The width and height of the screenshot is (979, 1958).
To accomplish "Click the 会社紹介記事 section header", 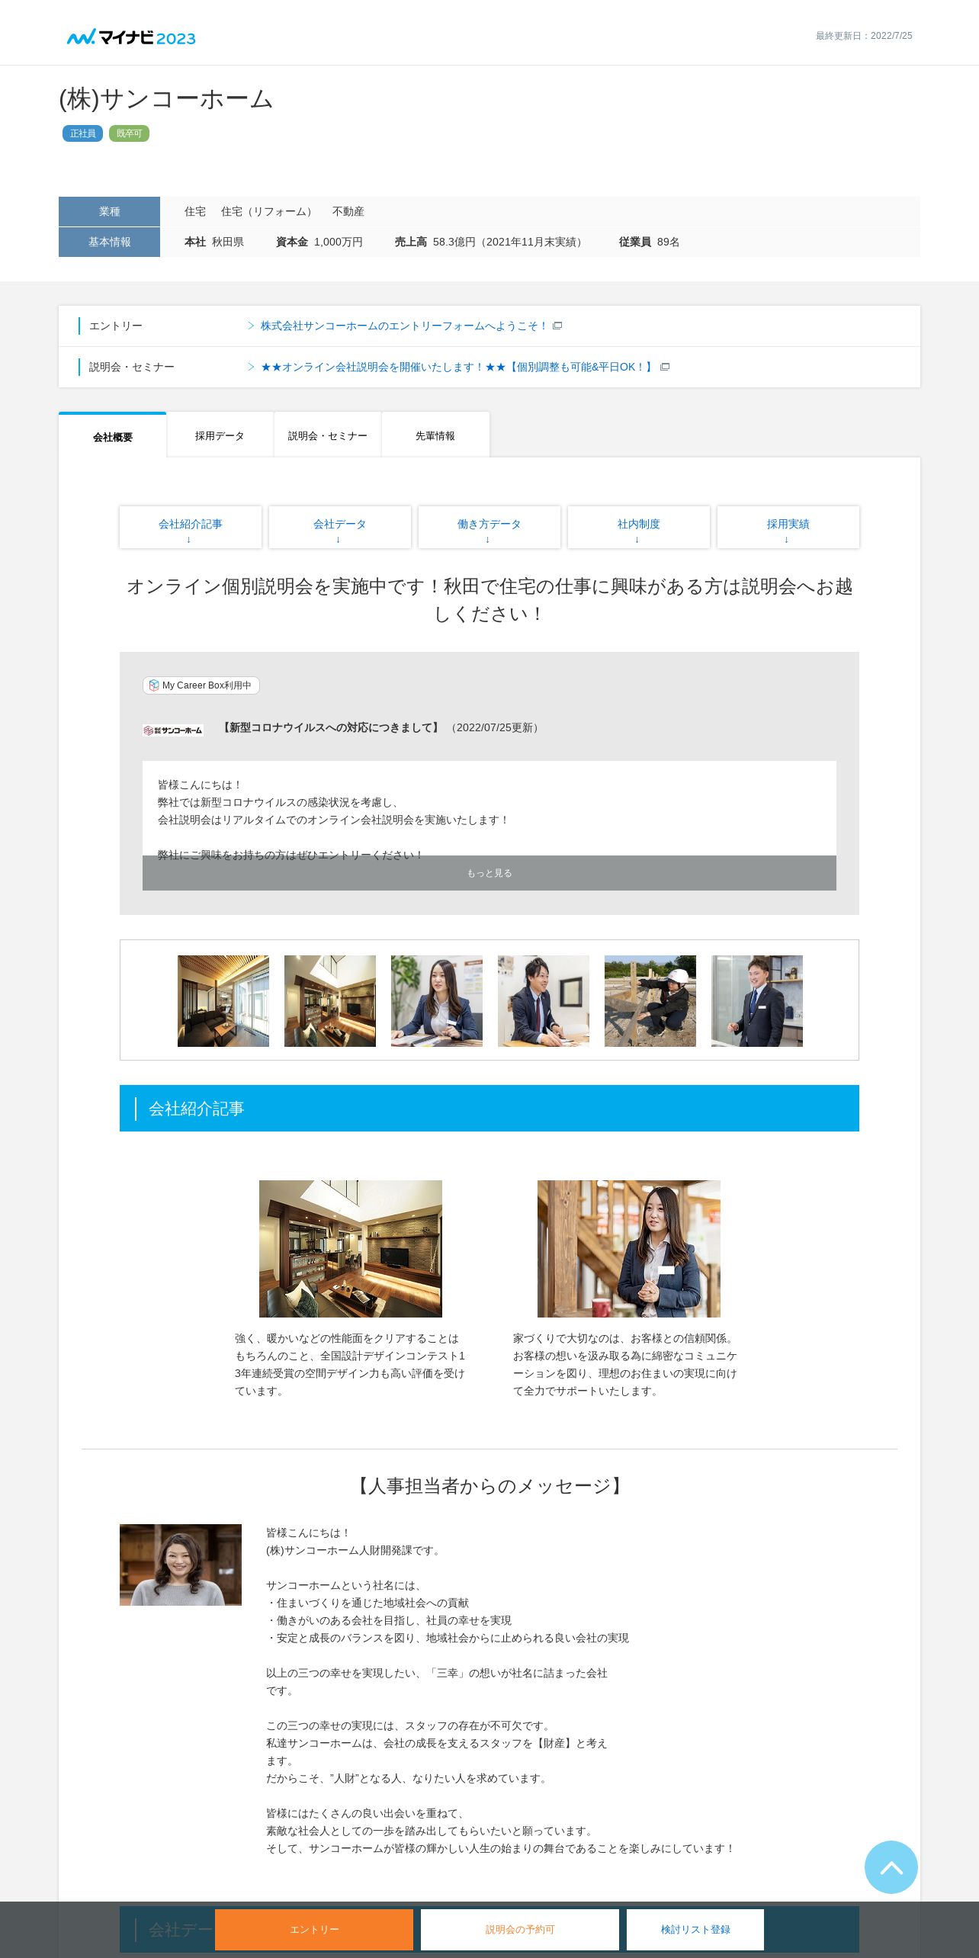I will [489, 1108].
